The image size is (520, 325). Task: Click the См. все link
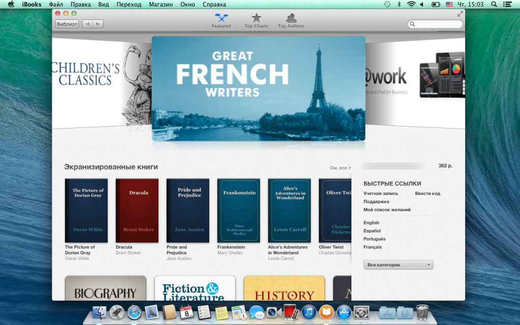coord(340,168)
